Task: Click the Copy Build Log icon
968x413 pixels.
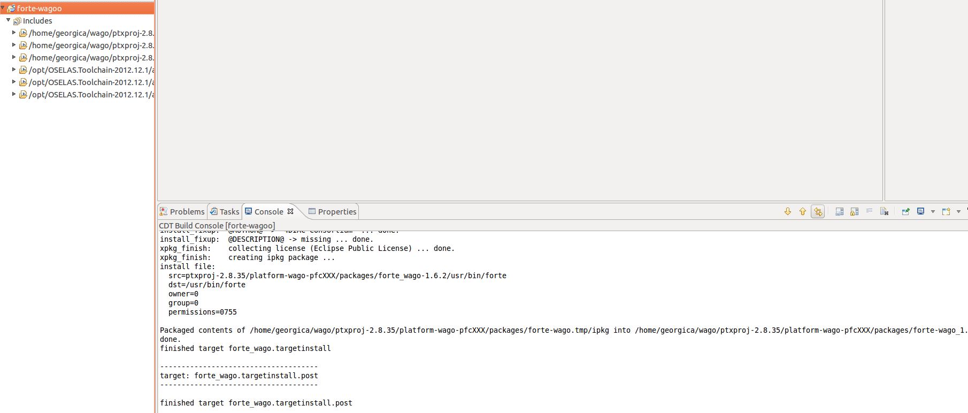Action: tap(839, 212)
